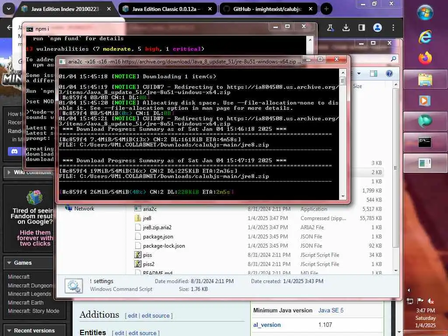
Task: Open Chrome three-dot menu
Action: [393, 28]
